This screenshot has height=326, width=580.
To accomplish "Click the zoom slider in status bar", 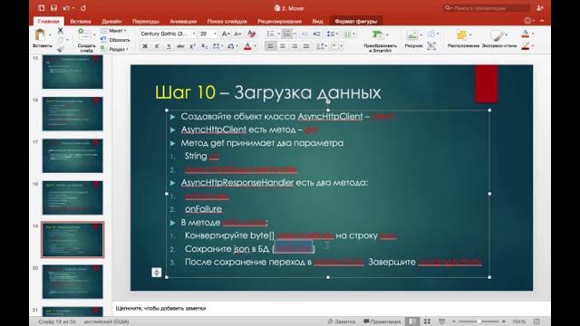I will point(479,321).
